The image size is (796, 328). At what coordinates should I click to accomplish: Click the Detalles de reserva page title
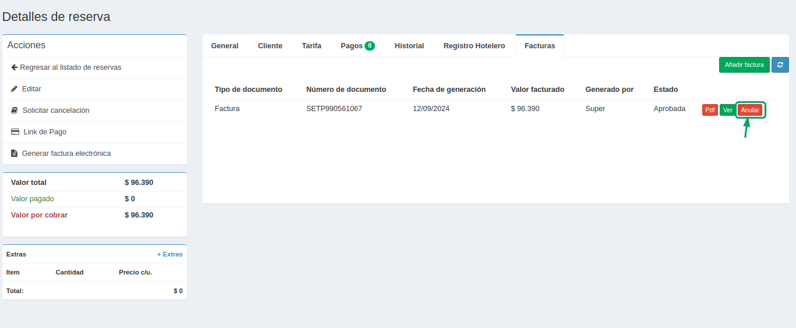point(56,17)
